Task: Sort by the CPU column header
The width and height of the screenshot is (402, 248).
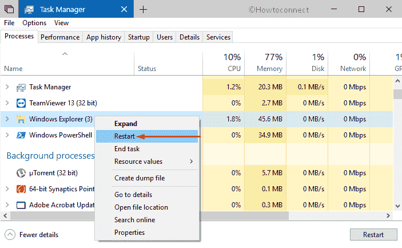Action: (x=224, y=63)
